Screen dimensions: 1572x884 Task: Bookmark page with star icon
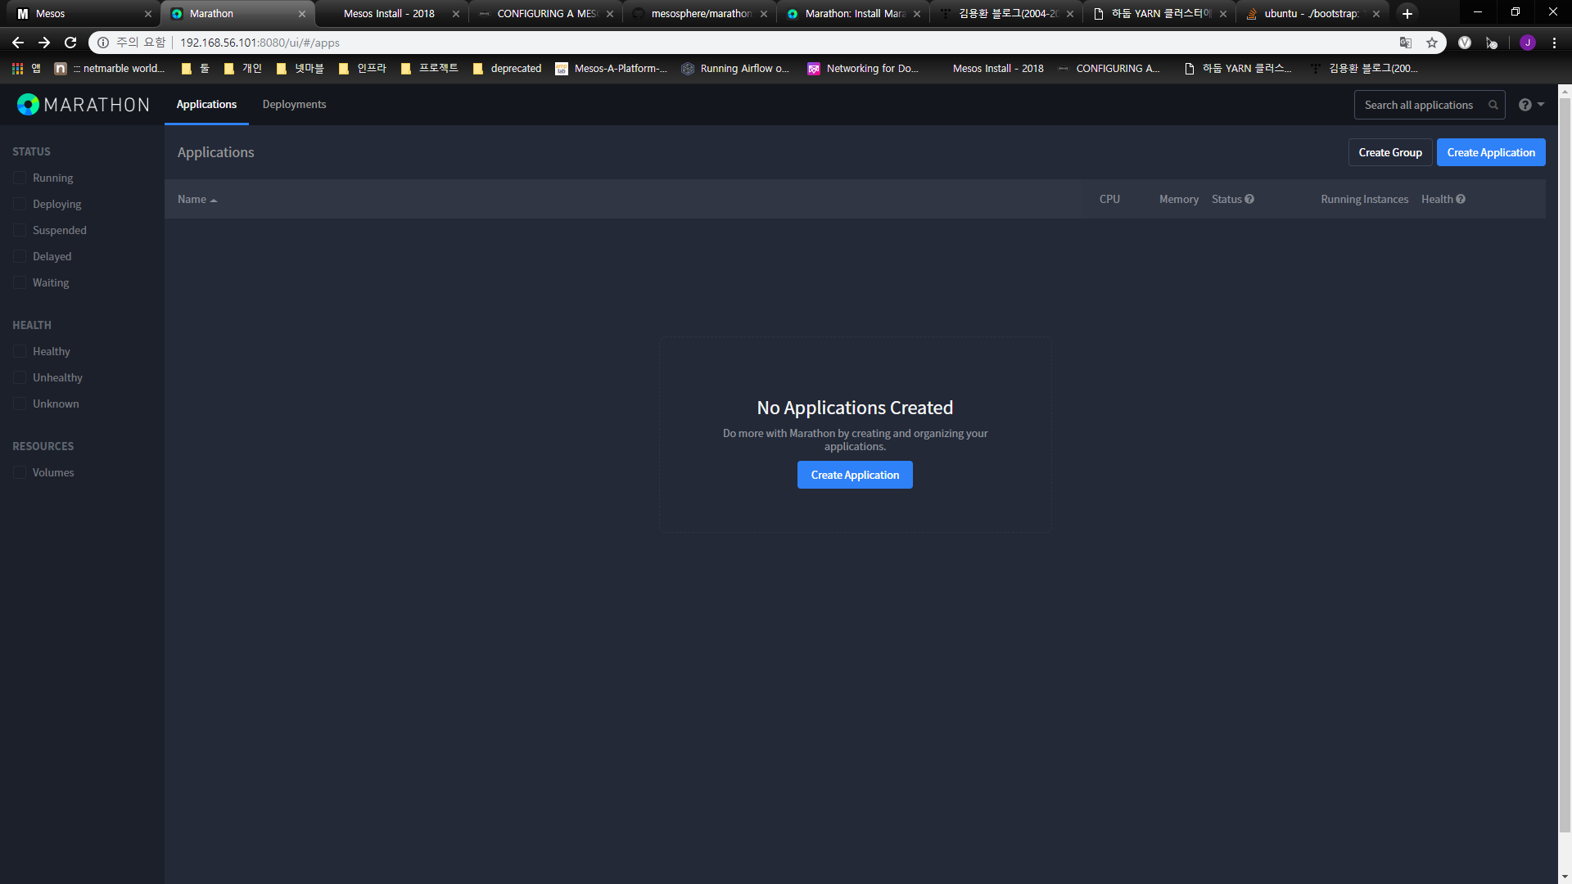click(x=1432, y=43)
